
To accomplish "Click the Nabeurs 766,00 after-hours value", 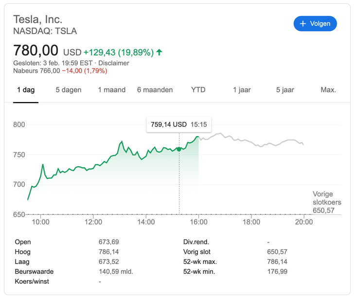I will click(36, 70).
